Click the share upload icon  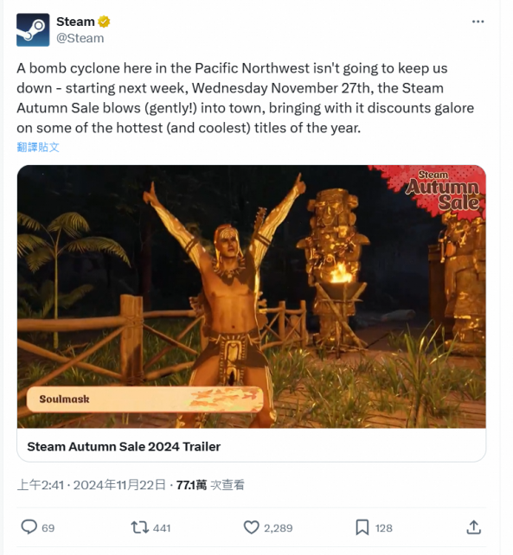[x=474, y=527]
